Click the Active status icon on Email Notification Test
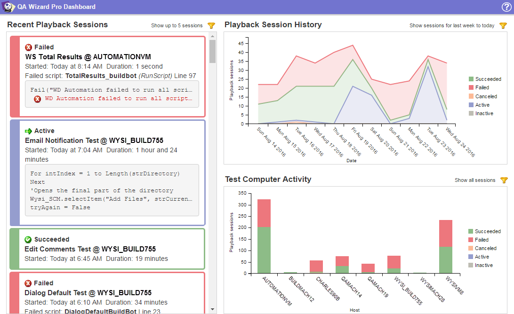 point(28,131)
